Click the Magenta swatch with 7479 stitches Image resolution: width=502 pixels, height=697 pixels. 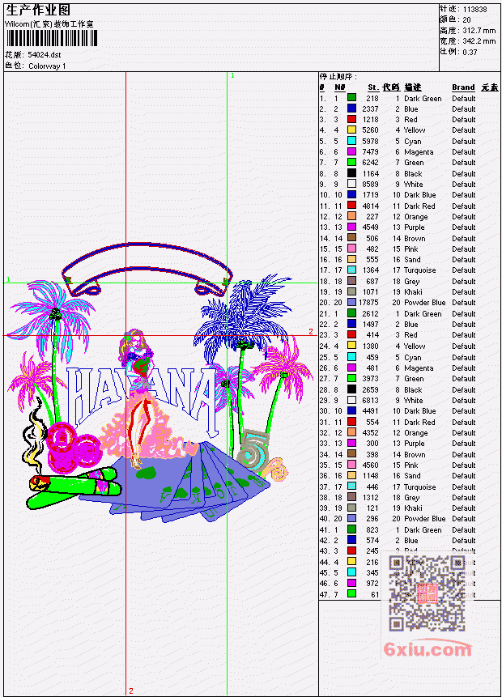(x=351, y=151)
